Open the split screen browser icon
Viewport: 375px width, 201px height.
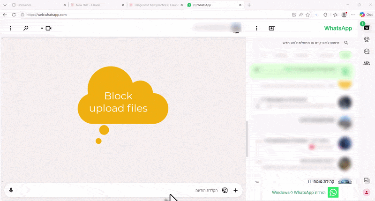pyautogui.click(x=294, y=15)
